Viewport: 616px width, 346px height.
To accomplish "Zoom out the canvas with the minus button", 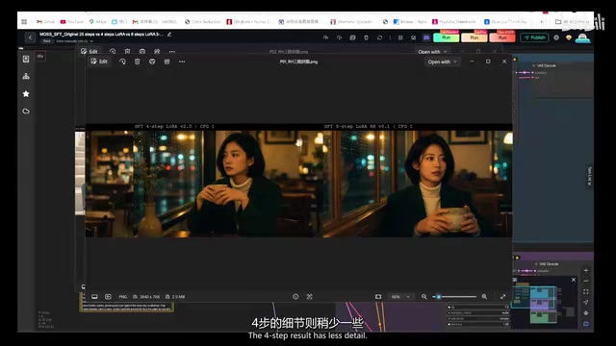I will [586, 282].
